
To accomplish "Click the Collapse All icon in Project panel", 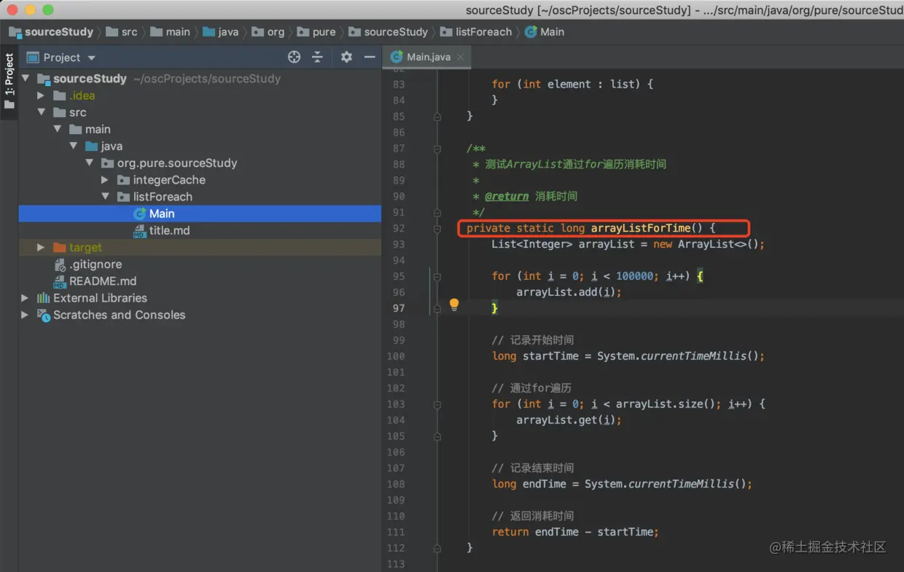I will (x=317, y=57).
